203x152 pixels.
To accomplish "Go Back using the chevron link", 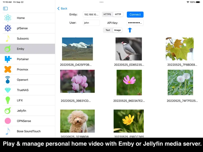I will tap(62, 8).
